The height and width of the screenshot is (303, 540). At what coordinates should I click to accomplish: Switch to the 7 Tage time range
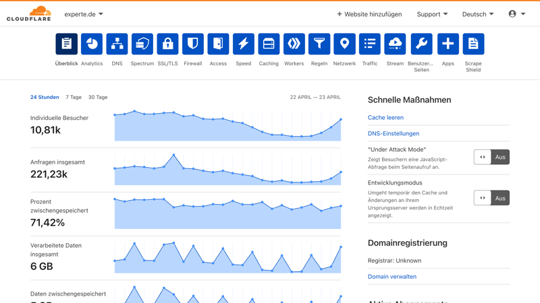tap(74, 97)
